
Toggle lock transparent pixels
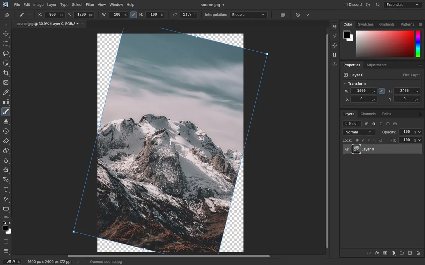pyautogui.click(x=357, y=140)
